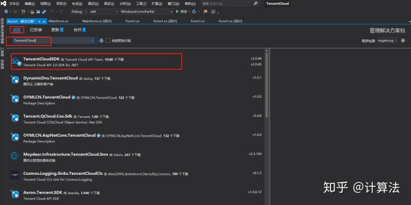Open the Debug configuration dropdown
The height and width of the screenshot is (205, 411).
79,12
